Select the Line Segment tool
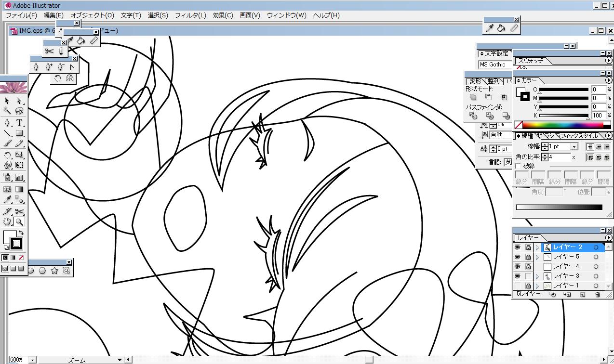614x364 pixels. 7,133
